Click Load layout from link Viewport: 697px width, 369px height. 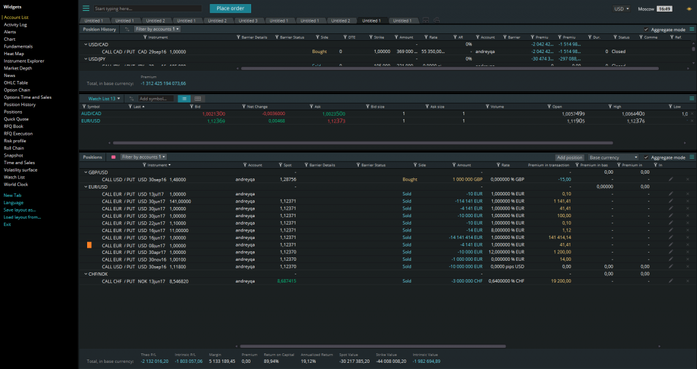[22, 217]
